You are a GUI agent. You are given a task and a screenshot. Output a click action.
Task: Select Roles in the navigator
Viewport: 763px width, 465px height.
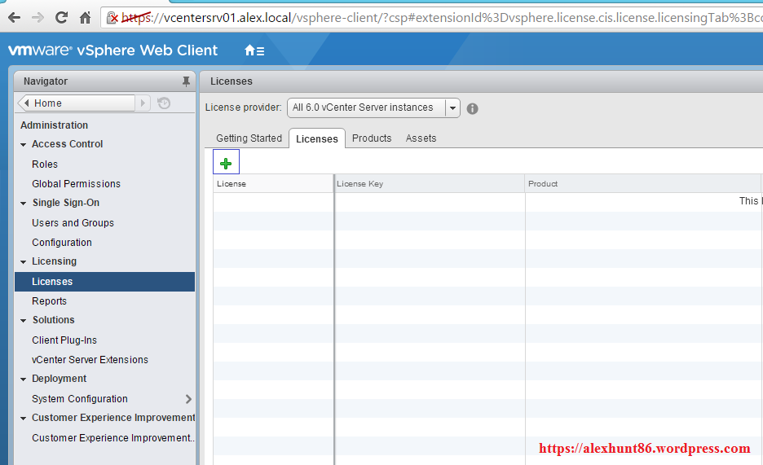coord(45,165)
